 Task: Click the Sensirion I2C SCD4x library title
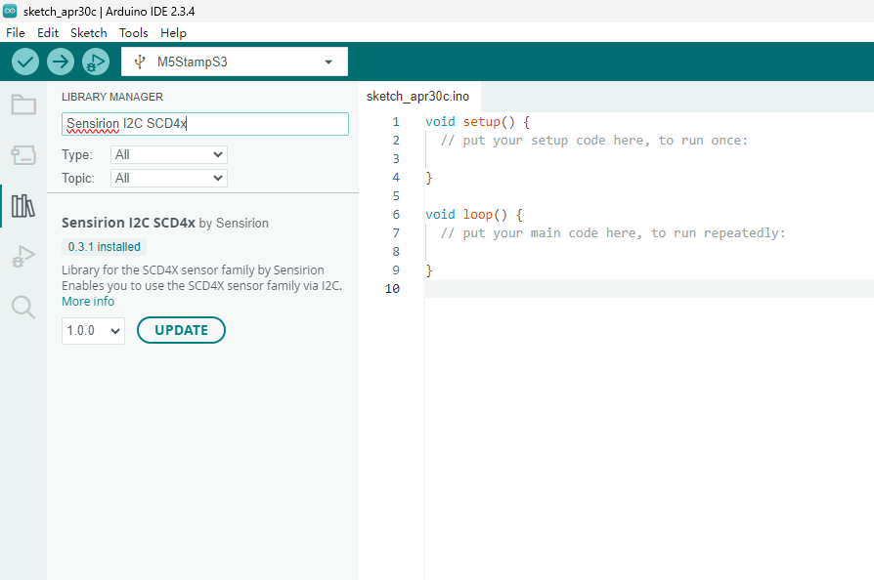[x=128, y=223]
